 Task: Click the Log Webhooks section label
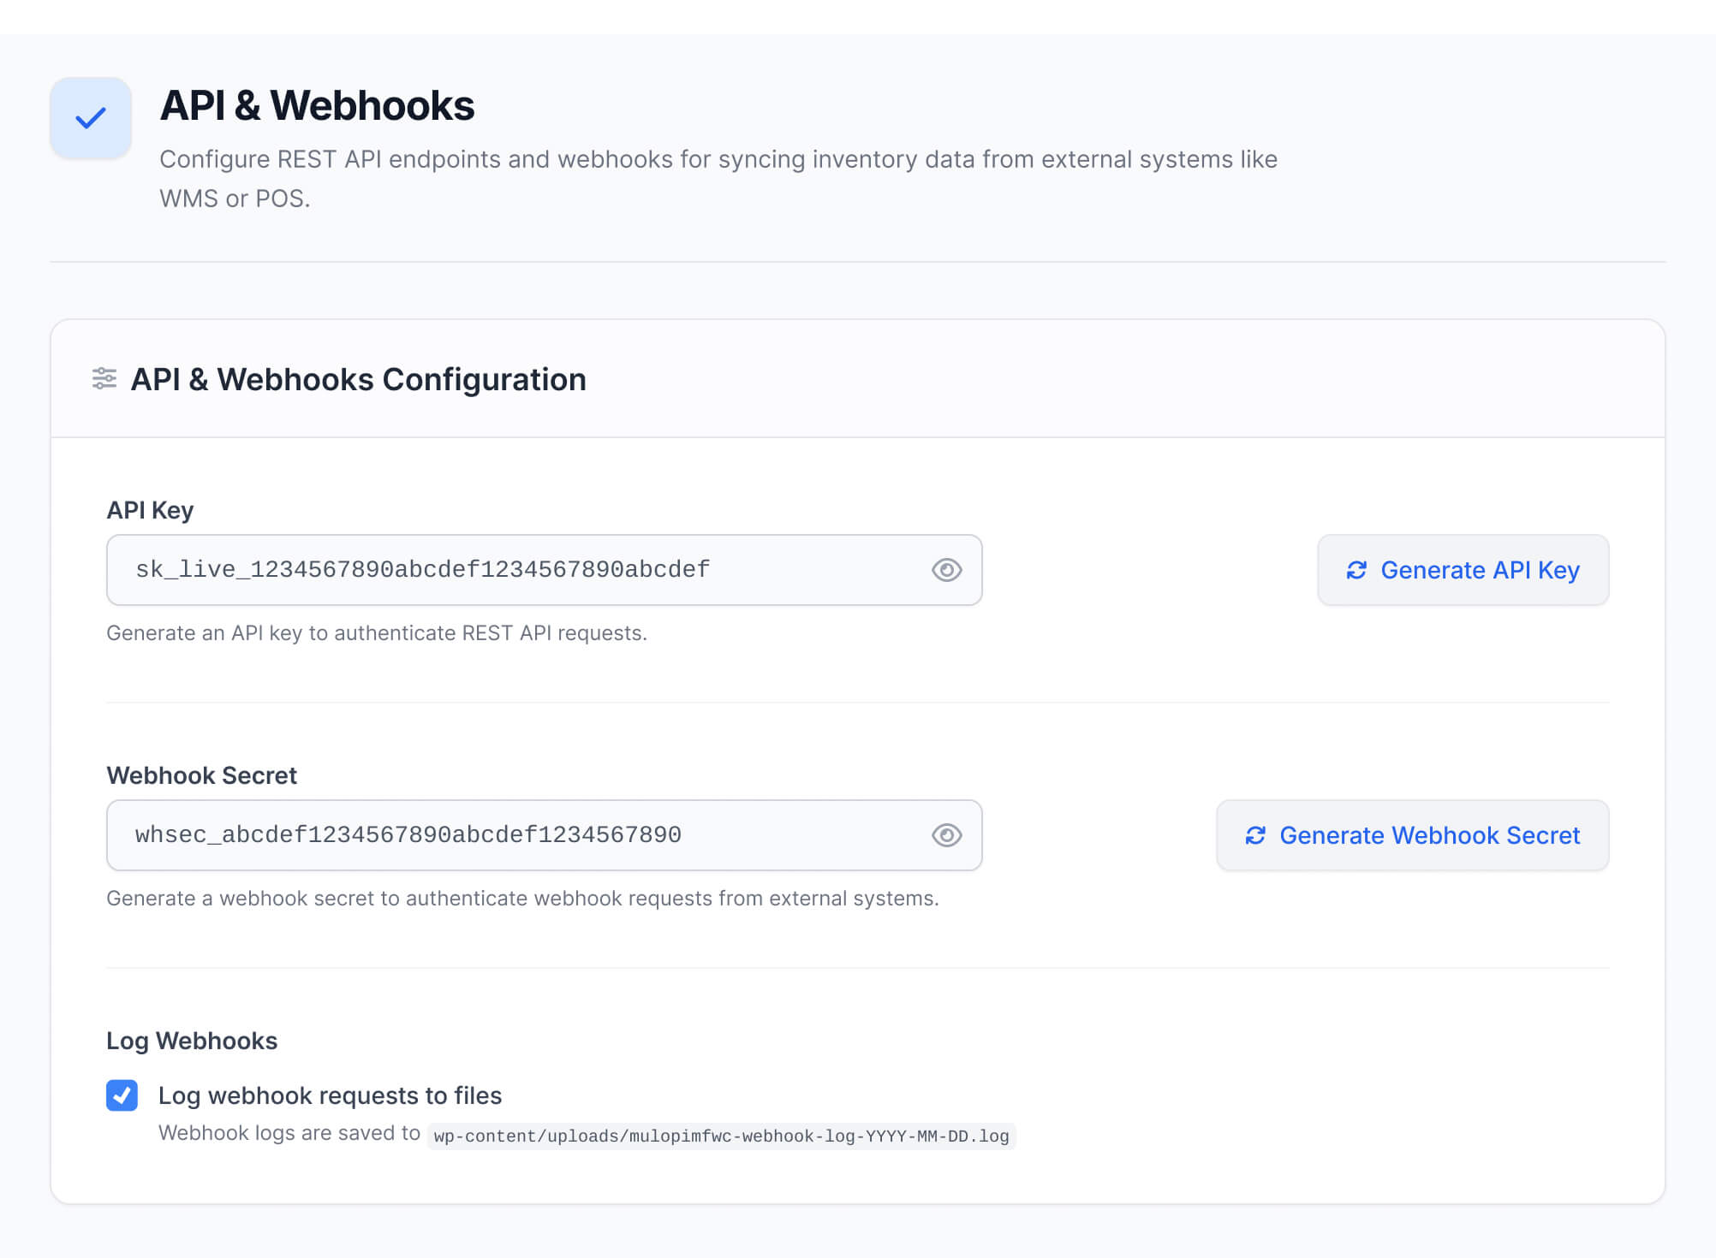[x=192, y=1041]
